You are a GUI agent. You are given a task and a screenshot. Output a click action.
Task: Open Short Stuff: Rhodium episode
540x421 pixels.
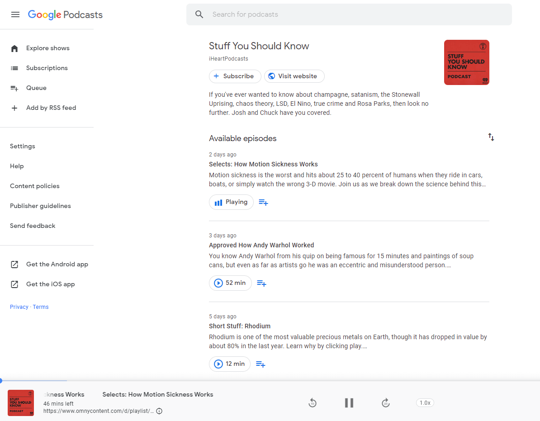pyautogui.click(x=240, y=326)
